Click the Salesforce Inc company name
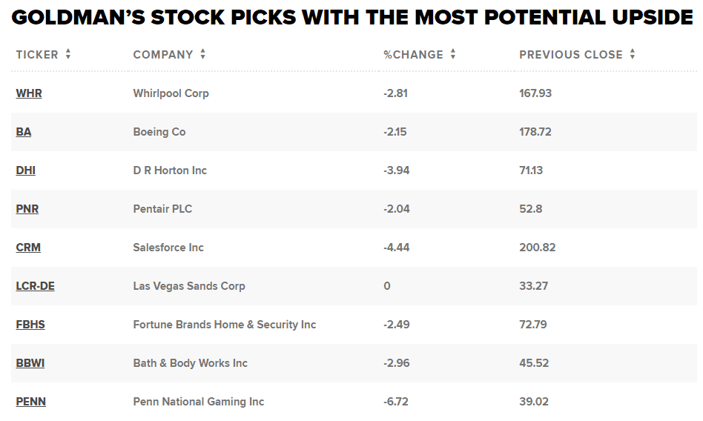This screenshot has height=421, width=703. (x=168, y=248)
